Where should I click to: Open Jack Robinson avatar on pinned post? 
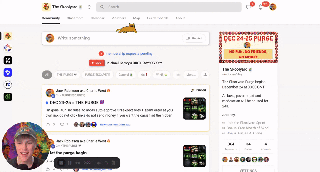pos(50,93)
